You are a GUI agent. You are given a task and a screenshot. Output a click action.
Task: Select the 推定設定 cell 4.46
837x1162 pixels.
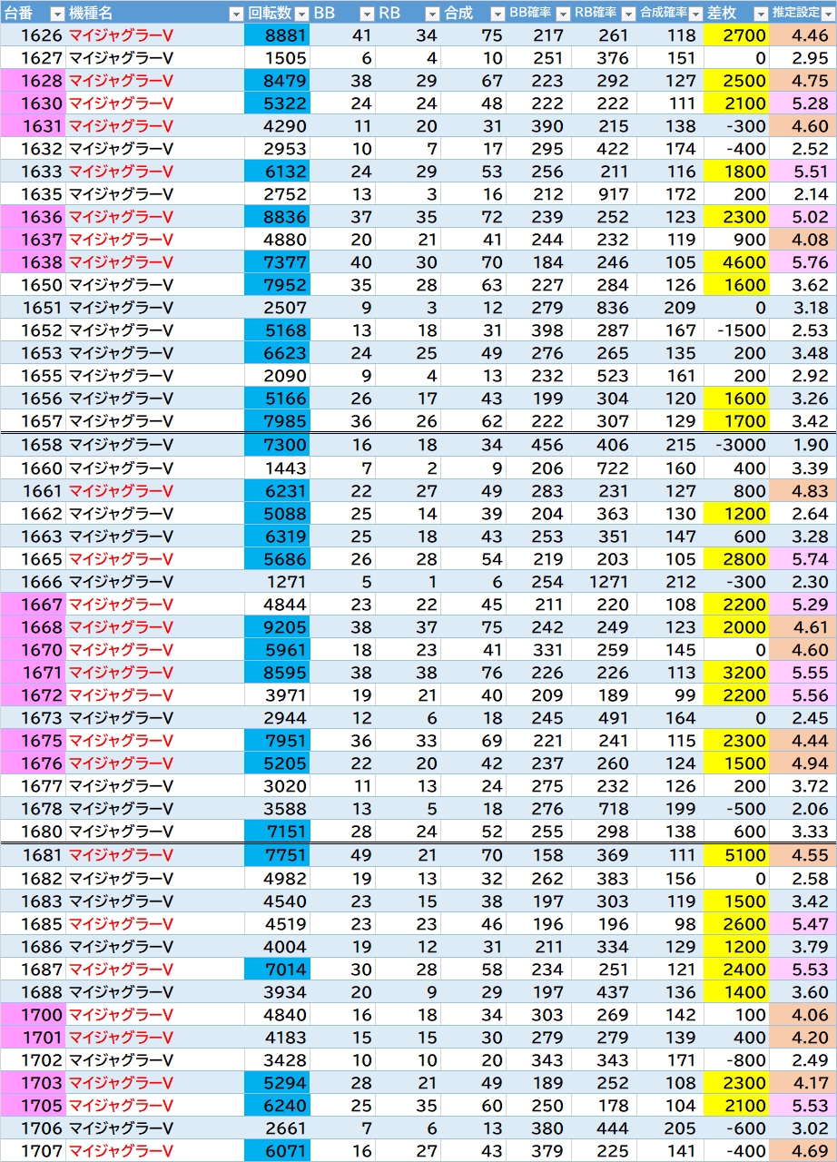point(802,35)
